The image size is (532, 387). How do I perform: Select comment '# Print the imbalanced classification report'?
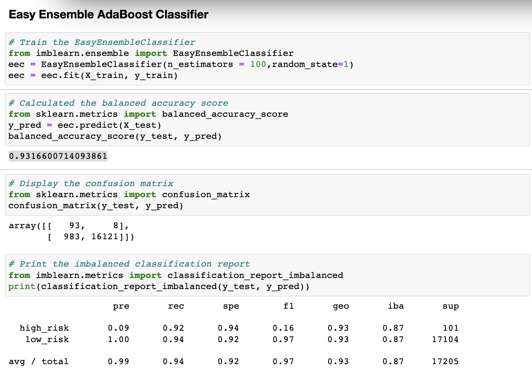129,264
